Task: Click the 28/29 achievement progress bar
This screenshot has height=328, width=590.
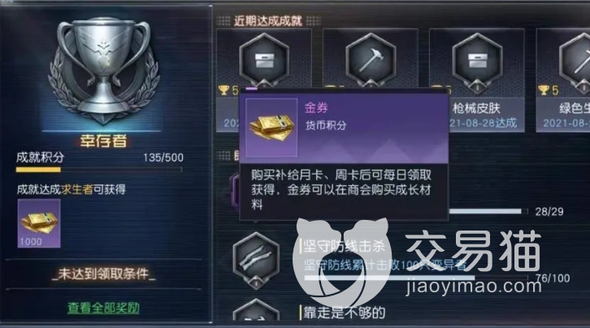Action: [488, 212]
